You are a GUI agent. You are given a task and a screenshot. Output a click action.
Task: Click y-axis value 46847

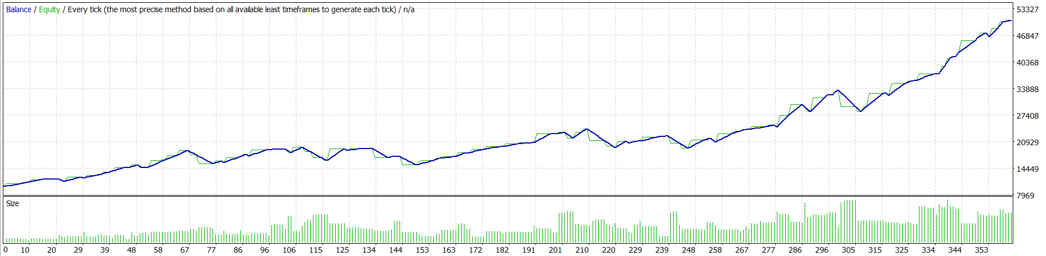point(1028,36)
